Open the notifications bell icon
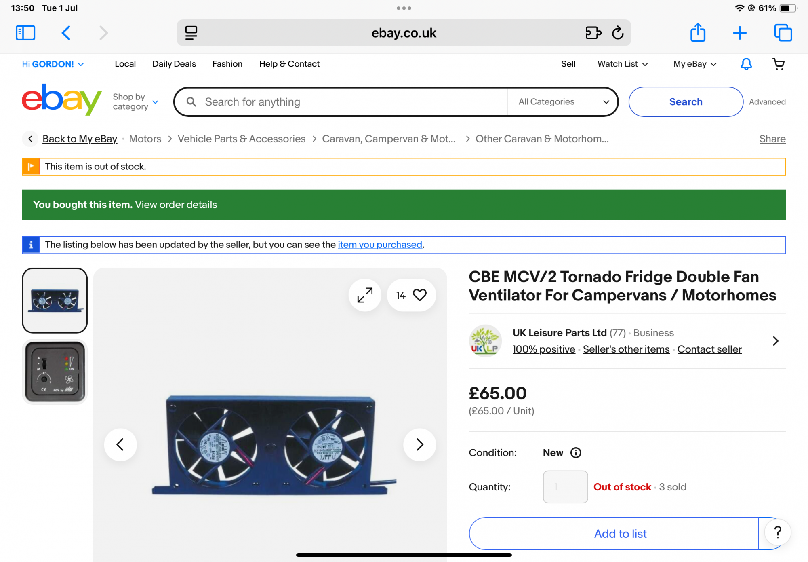The image size is (808, 562). (746, 64)
